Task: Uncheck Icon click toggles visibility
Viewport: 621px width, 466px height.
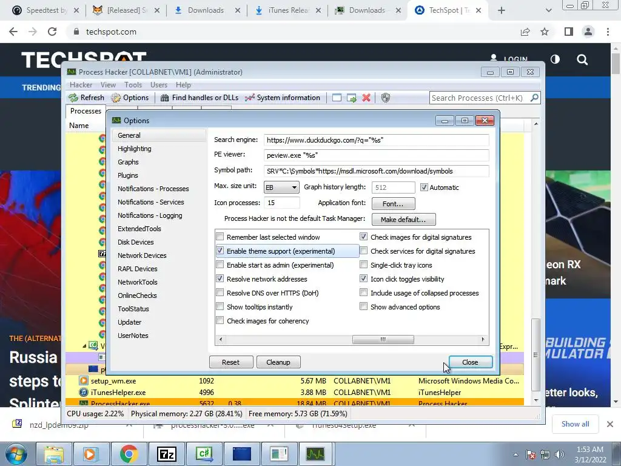Action: click(x=363, y=278)
